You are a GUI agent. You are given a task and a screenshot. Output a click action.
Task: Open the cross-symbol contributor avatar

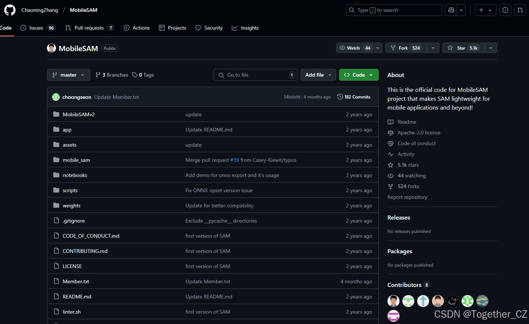pos(423,301)
